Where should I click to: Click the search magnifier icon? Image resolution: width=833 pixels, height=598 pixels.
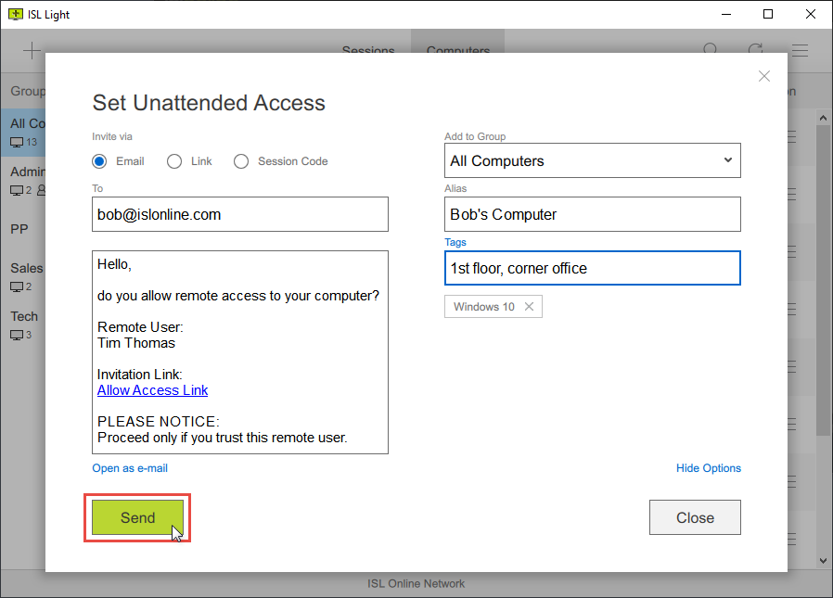pos(711,50)
